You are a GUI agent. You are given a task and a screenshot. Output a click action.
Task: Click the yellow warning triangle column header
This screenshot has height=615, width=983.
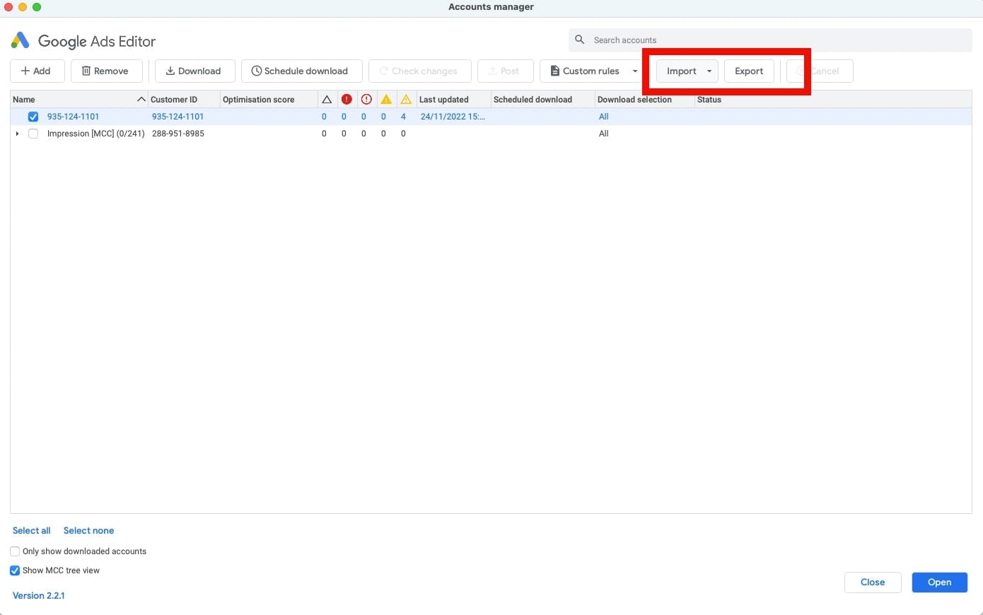[386, 99]
